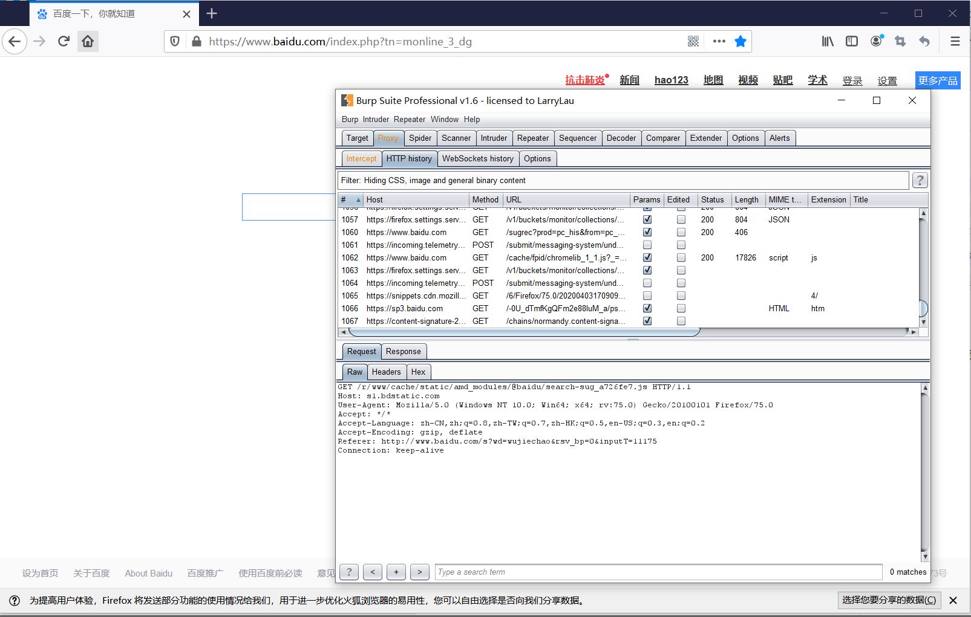
Task: Open page actions three-dot menu
Action: (719, 41)
